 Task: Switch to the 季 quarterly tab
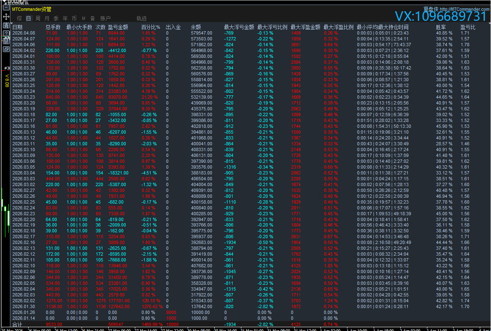click(x=56, y=19)
